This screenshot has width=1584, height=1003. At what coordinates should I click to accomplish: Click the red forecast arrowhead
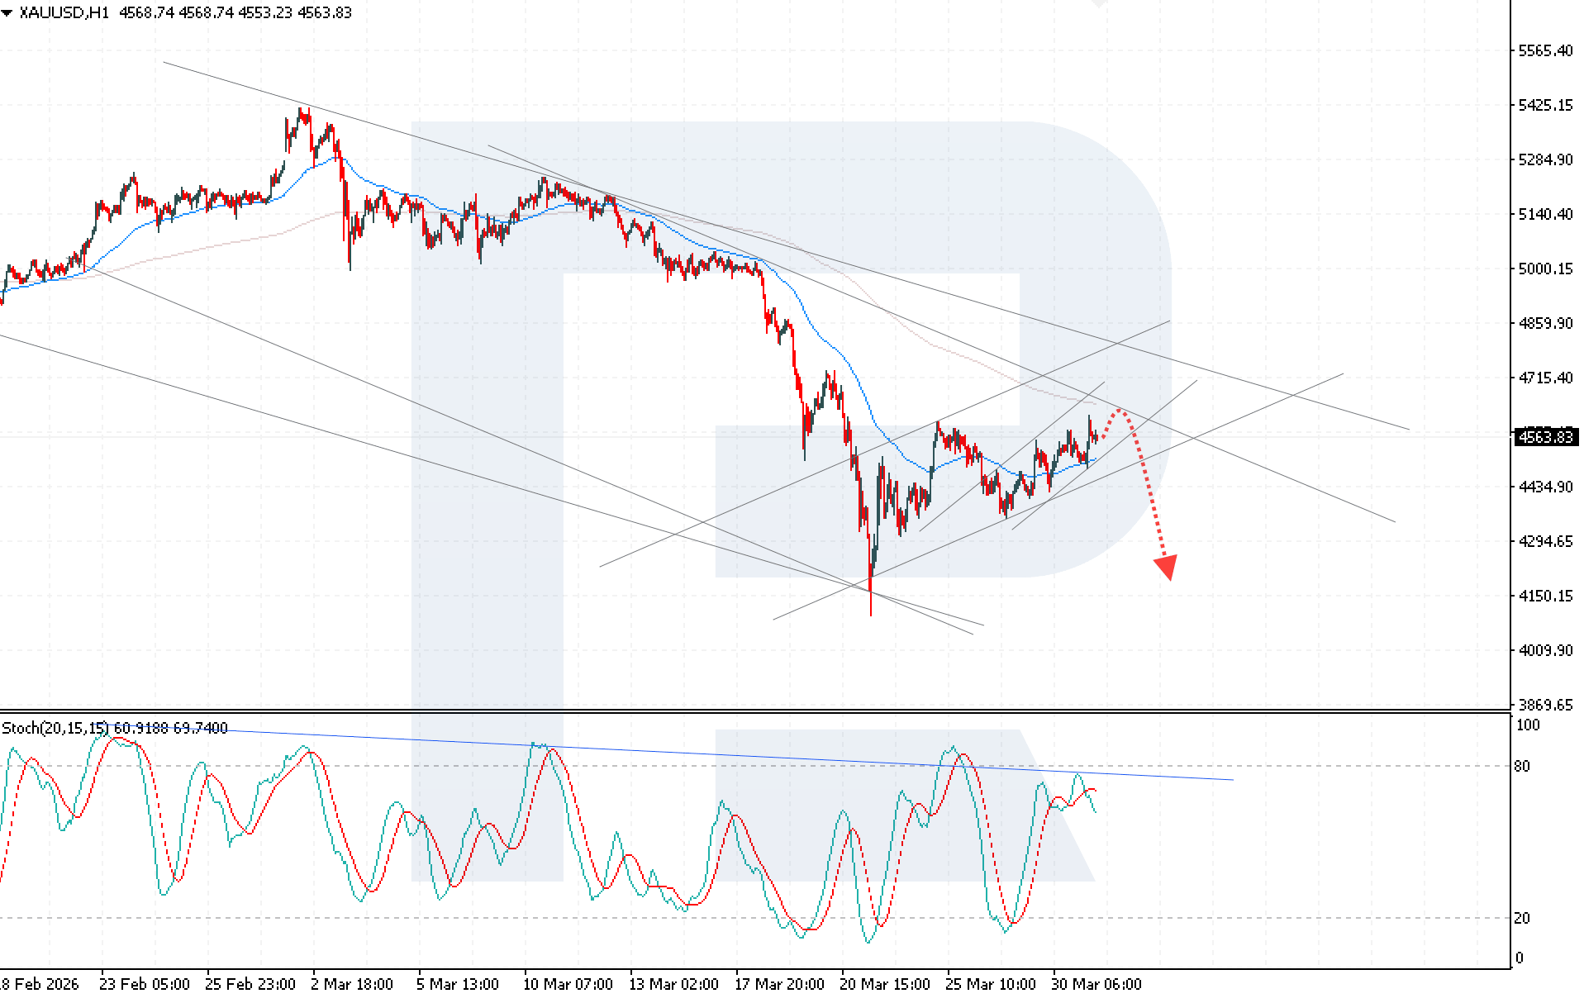click(x=1166, y=567)
